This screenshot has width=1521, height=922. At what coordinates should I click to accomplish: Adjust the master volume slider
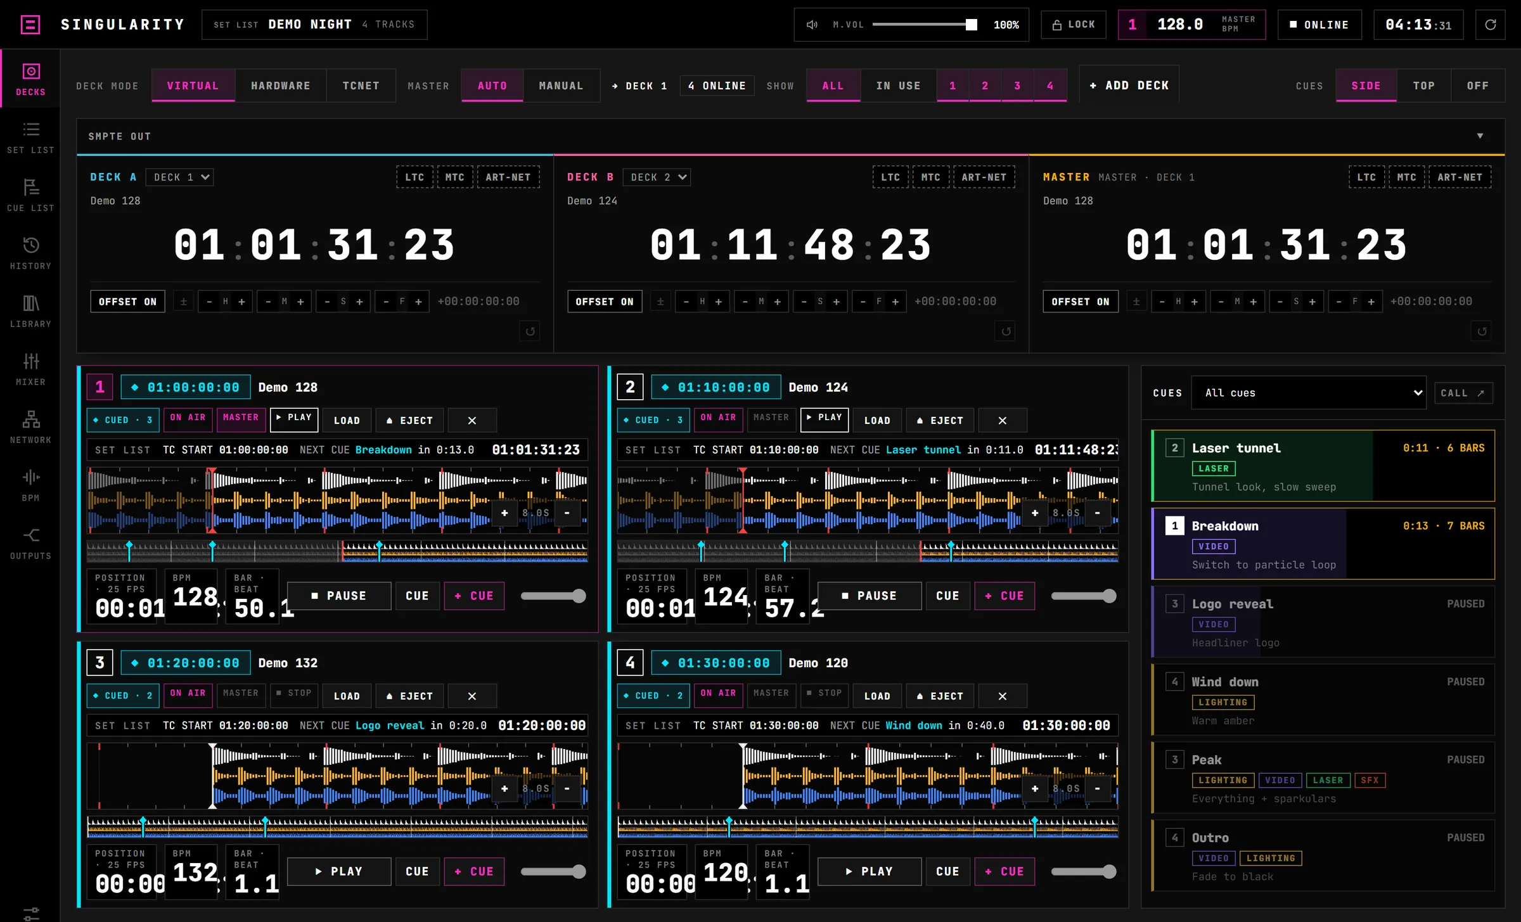tap(925, 25)
